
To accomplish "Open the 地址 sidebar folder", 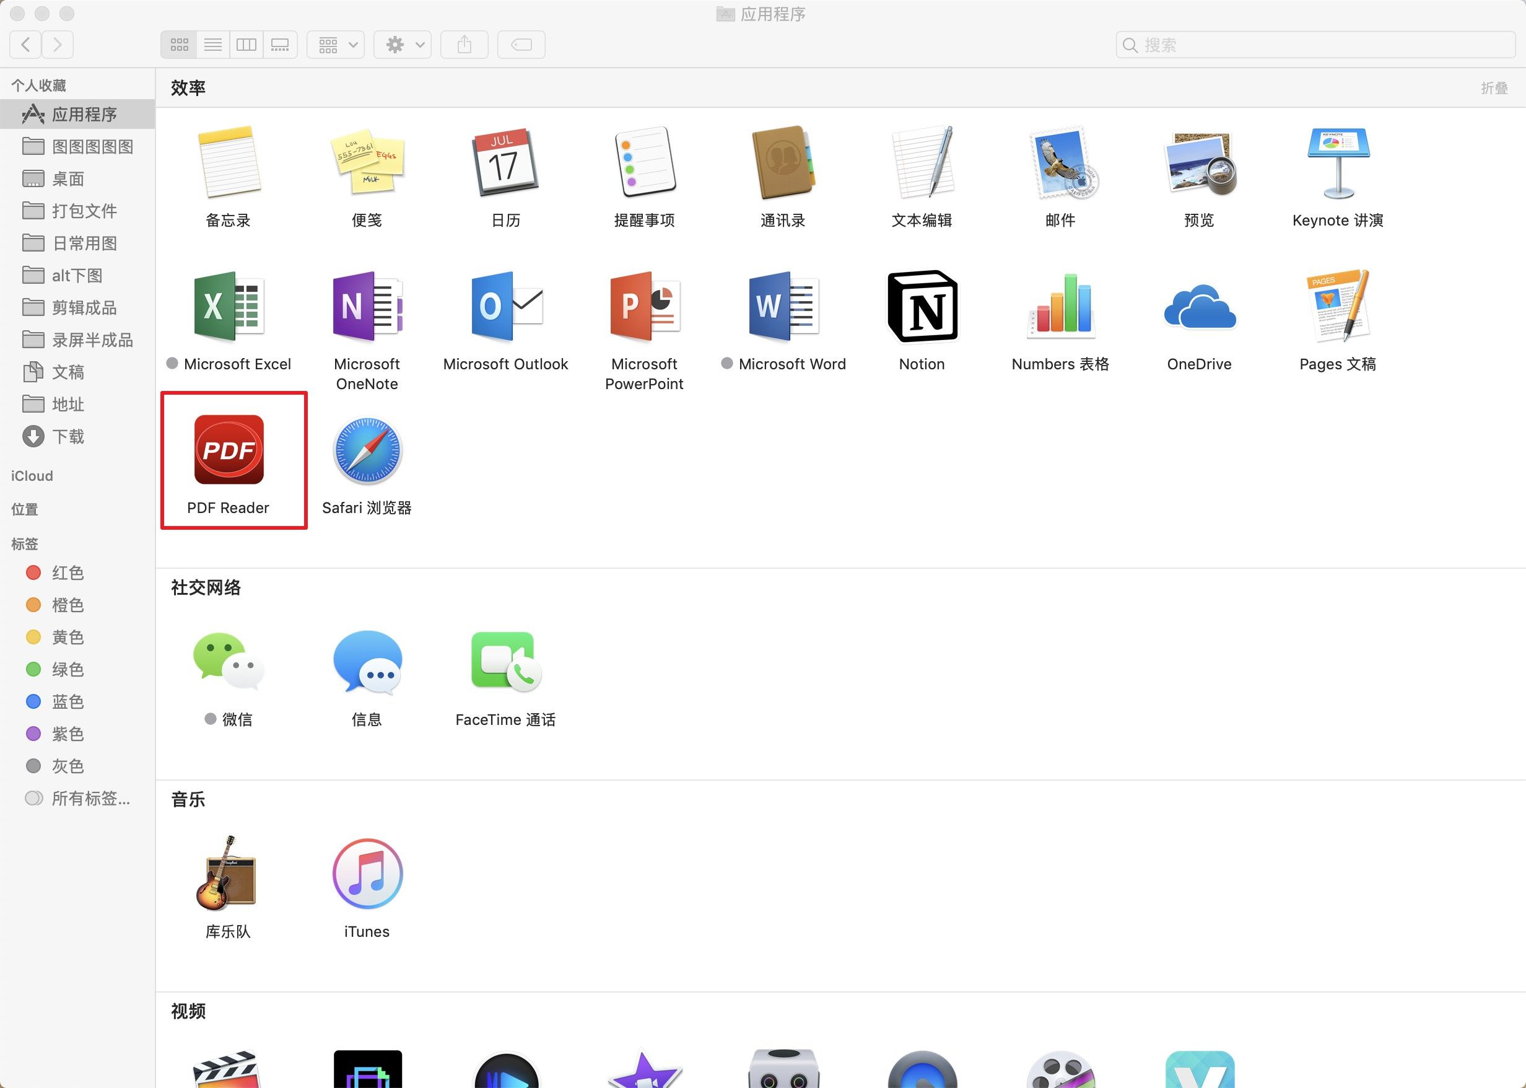I will [x=77, y=404].
